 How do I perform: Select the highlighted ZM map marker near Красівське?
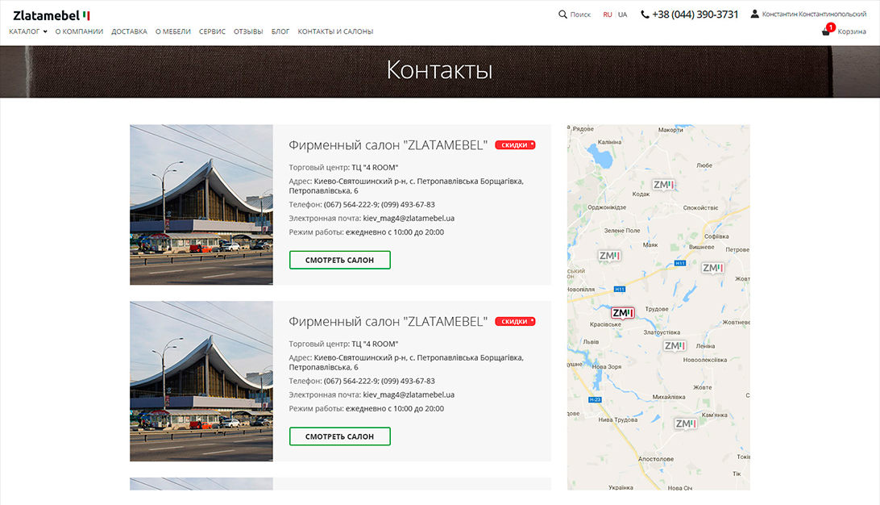tap(622, 313)
